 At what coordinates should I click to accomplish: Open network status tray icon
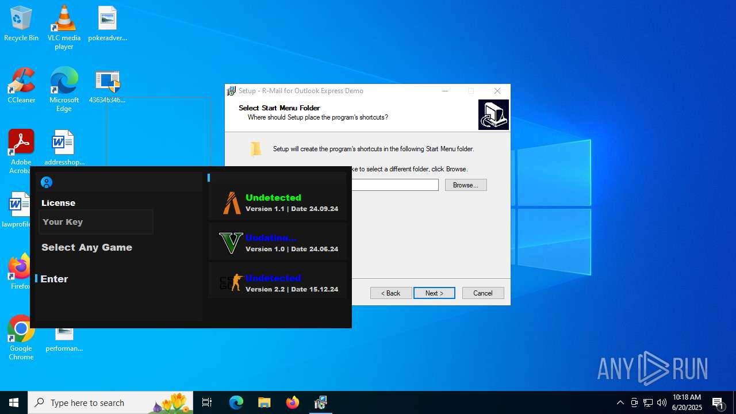(x=647, y=402)
